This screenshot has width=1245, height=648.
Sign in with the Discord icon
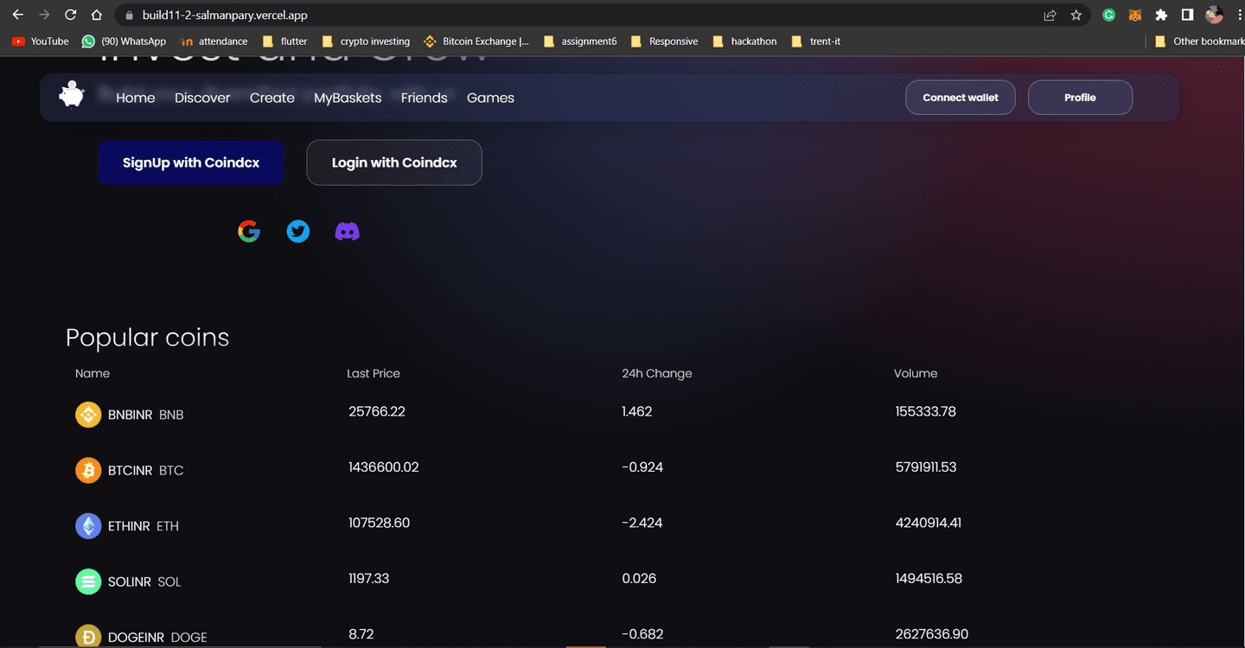348,232
